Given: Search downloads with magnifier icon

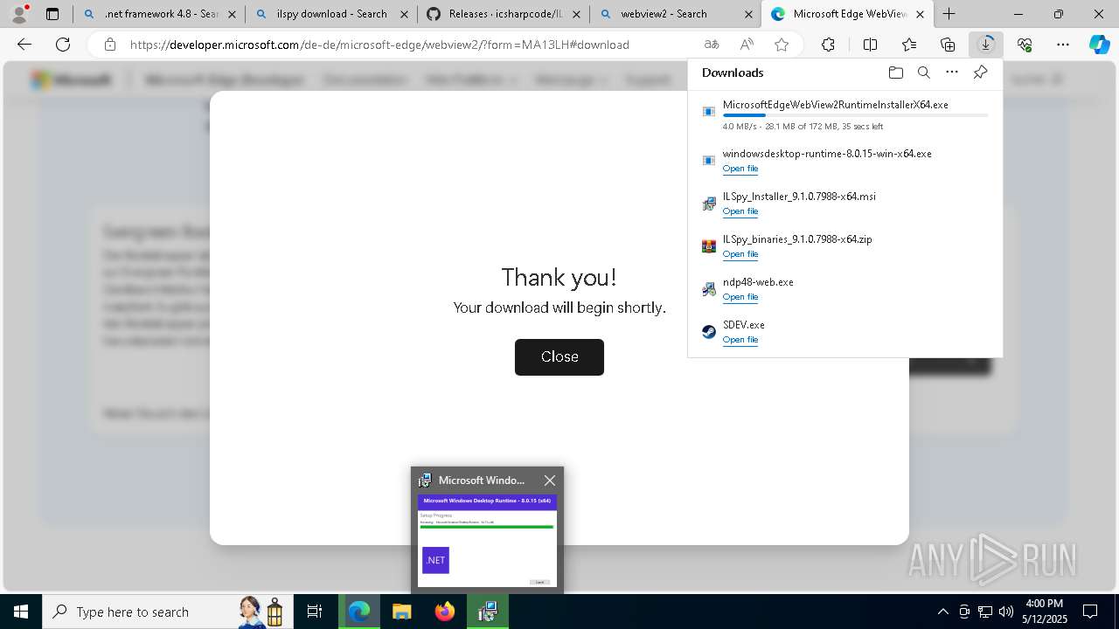Looking at the screenshot, I should [924, 73].
